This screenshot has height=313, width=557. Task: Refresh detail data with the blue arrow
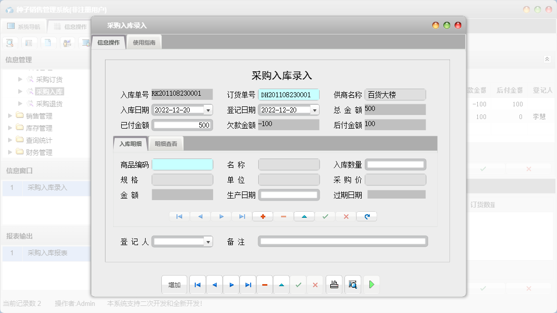click(x=366, y=216)
